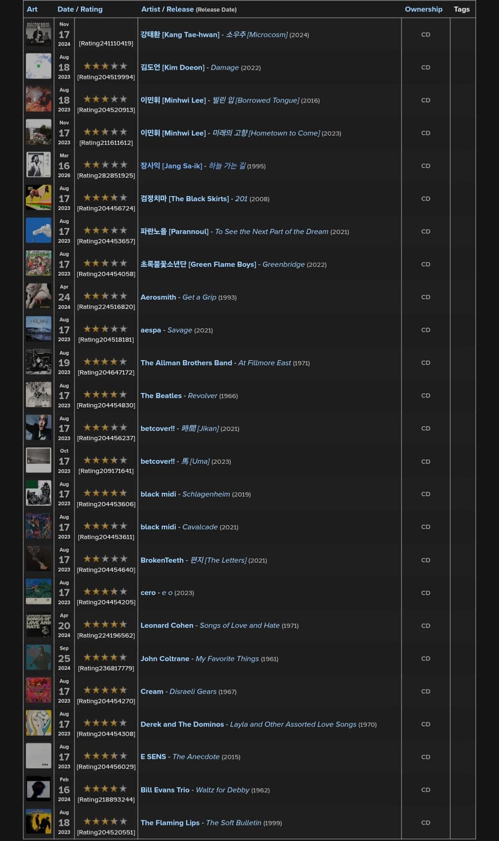Open E SENS artist page
This screenshot has width=499, height=841.
153,757
